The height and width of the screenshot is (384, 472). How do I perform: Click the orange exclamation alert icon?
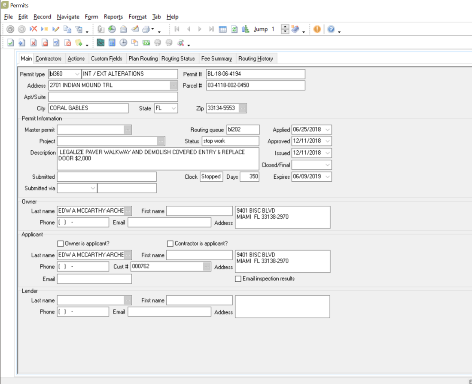317,29
